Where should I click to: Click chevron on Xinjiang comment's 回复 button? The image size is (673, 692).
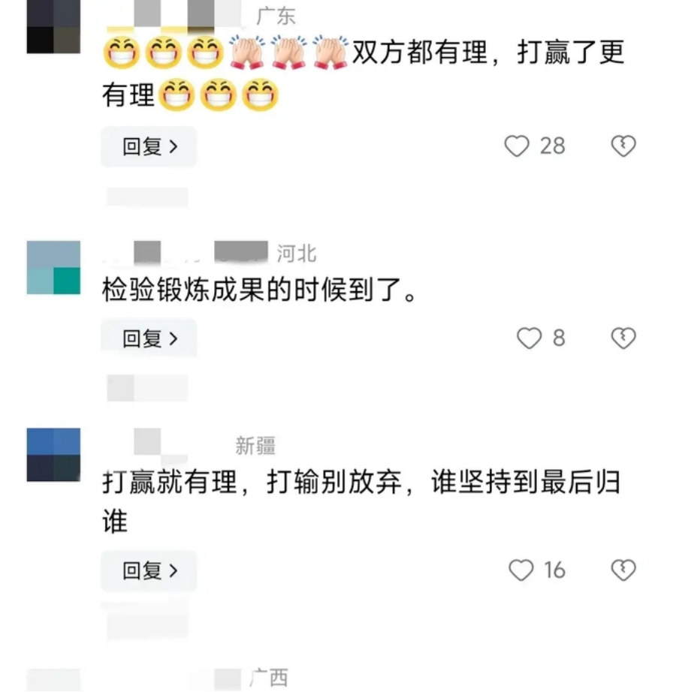[x=174, y=570]
